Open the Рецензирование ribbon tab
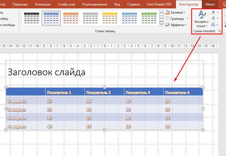 [95, 4]
